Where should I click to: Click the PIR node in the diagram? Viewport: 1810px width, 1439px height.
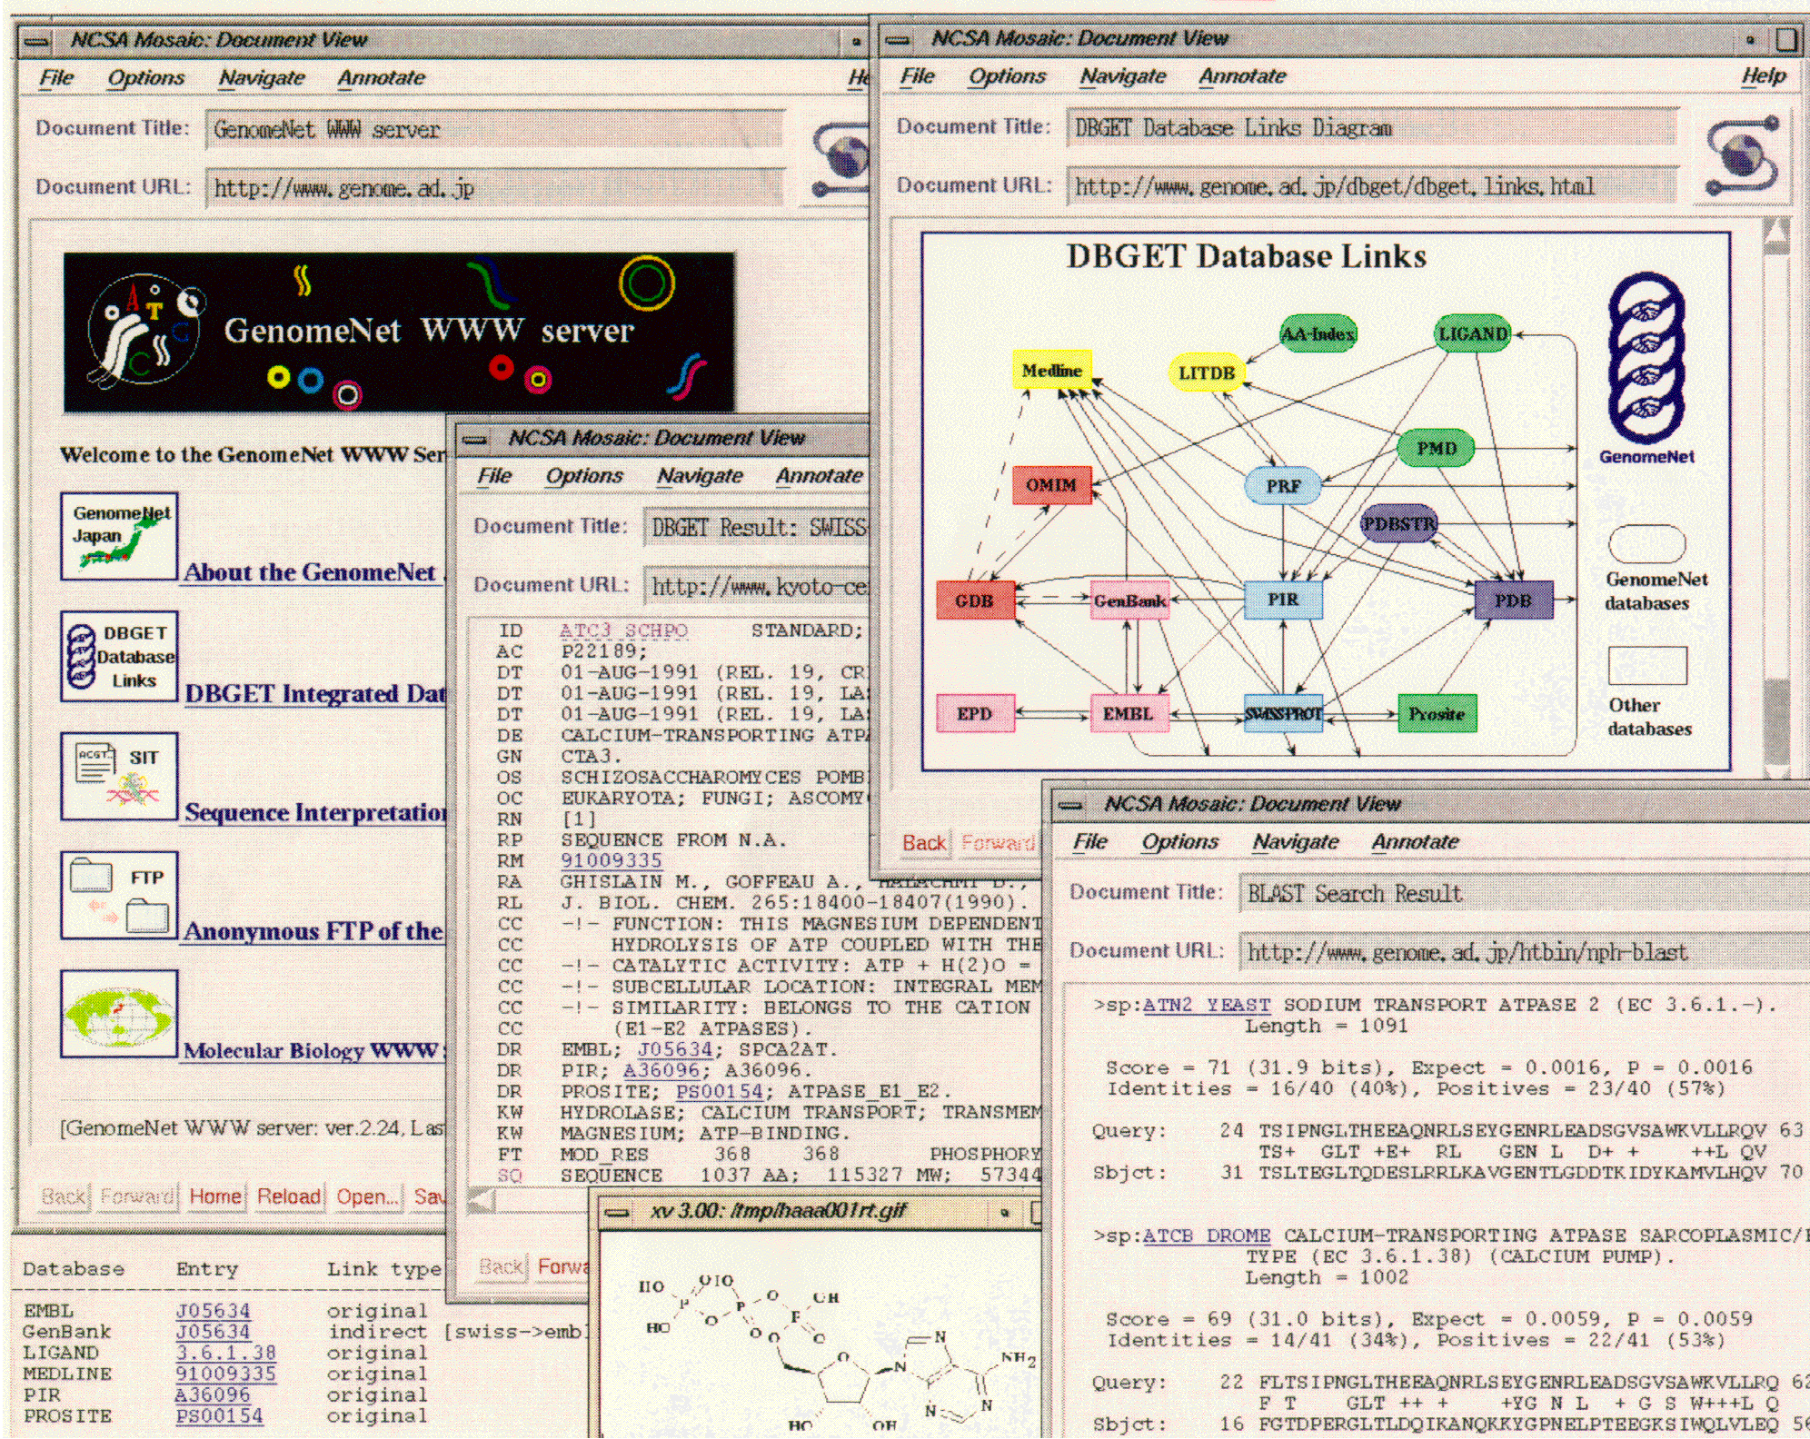1283,600
